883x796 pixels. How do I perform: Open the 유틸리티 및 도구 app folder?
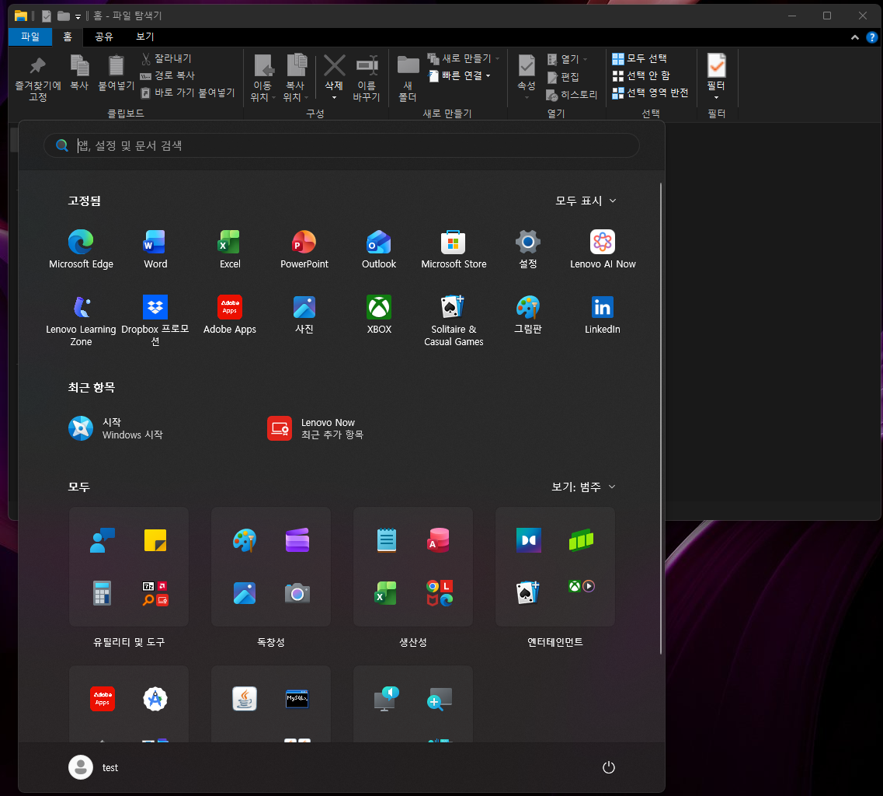tap(129, 567)
